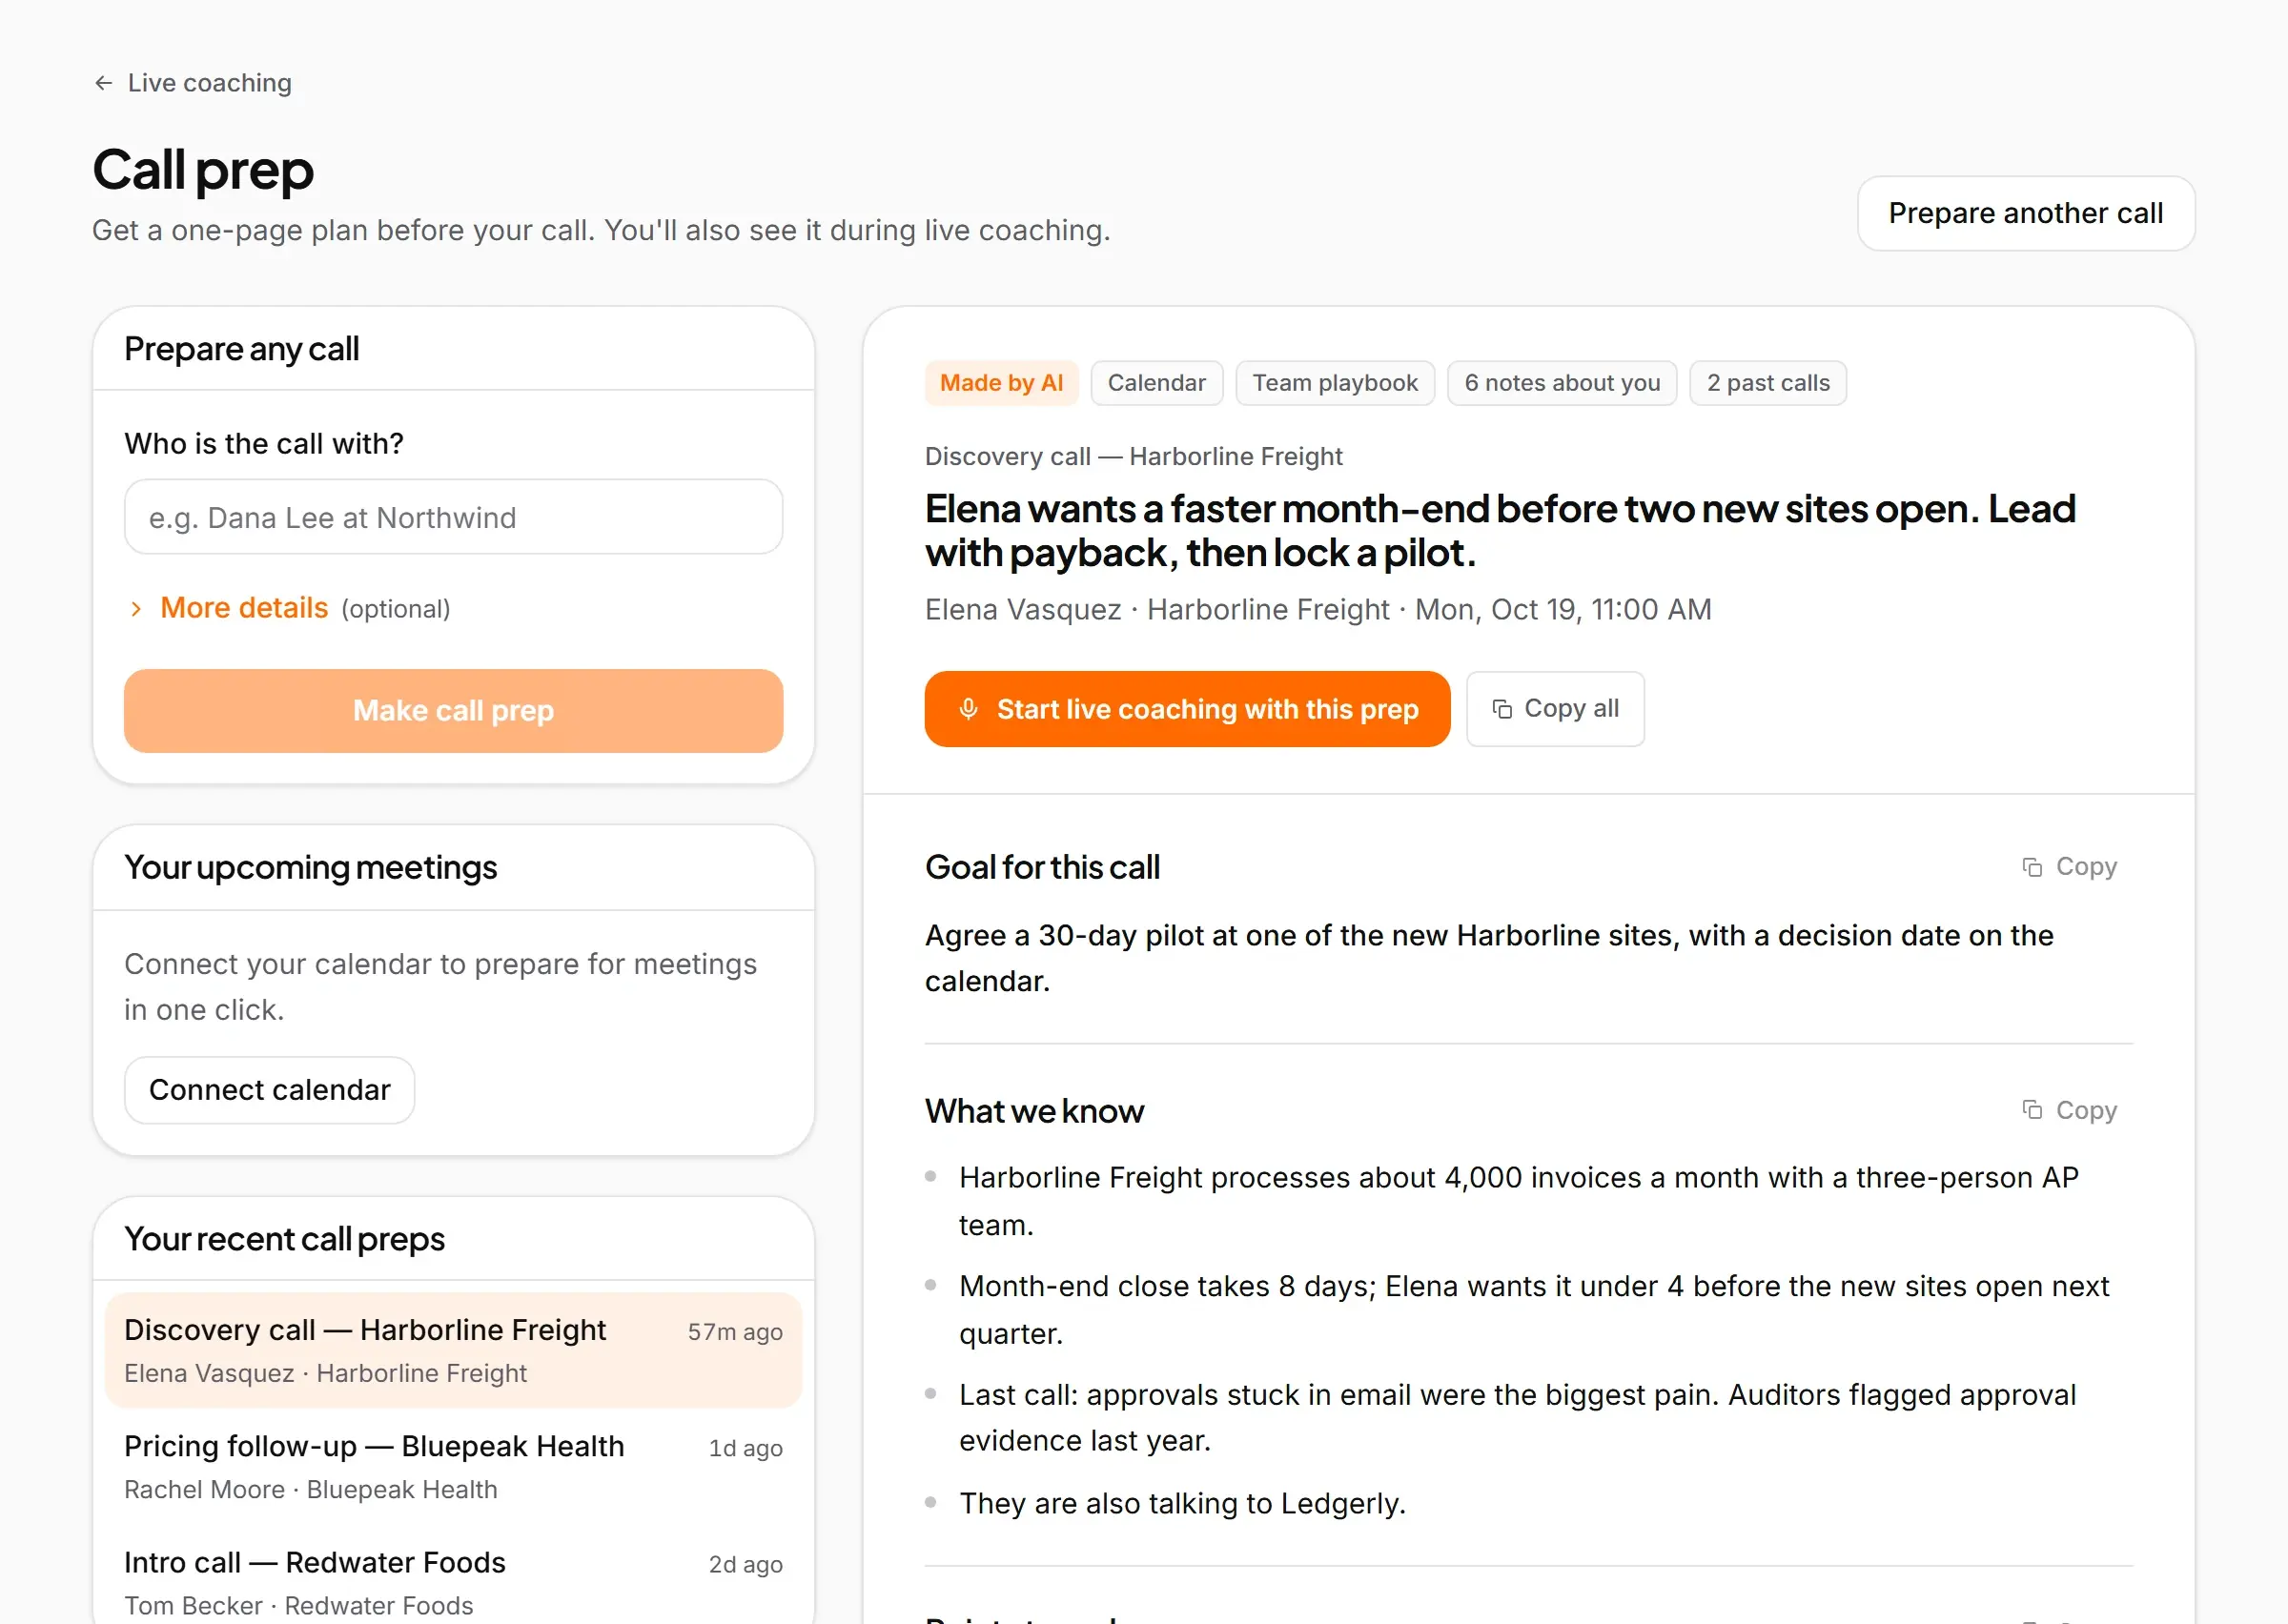
Task: Click copy icon in Goal section
Action: [x=2032, y=867]
